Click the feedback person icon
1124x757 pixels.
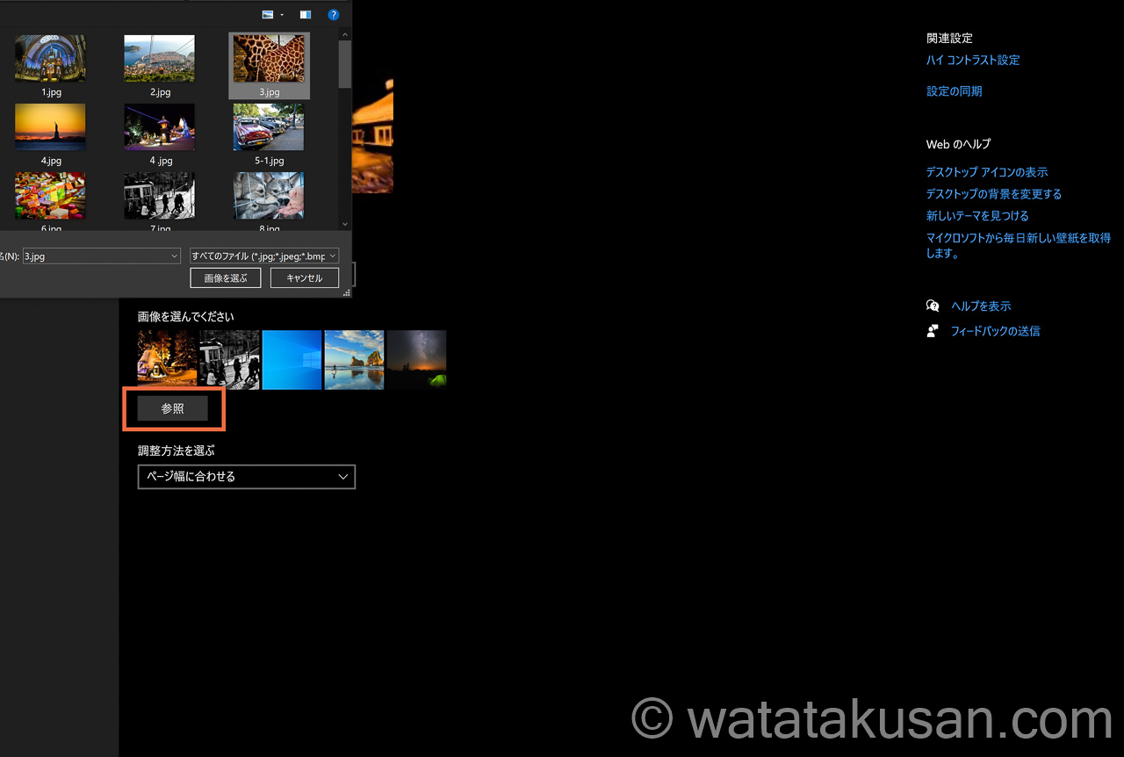(933, 331)
